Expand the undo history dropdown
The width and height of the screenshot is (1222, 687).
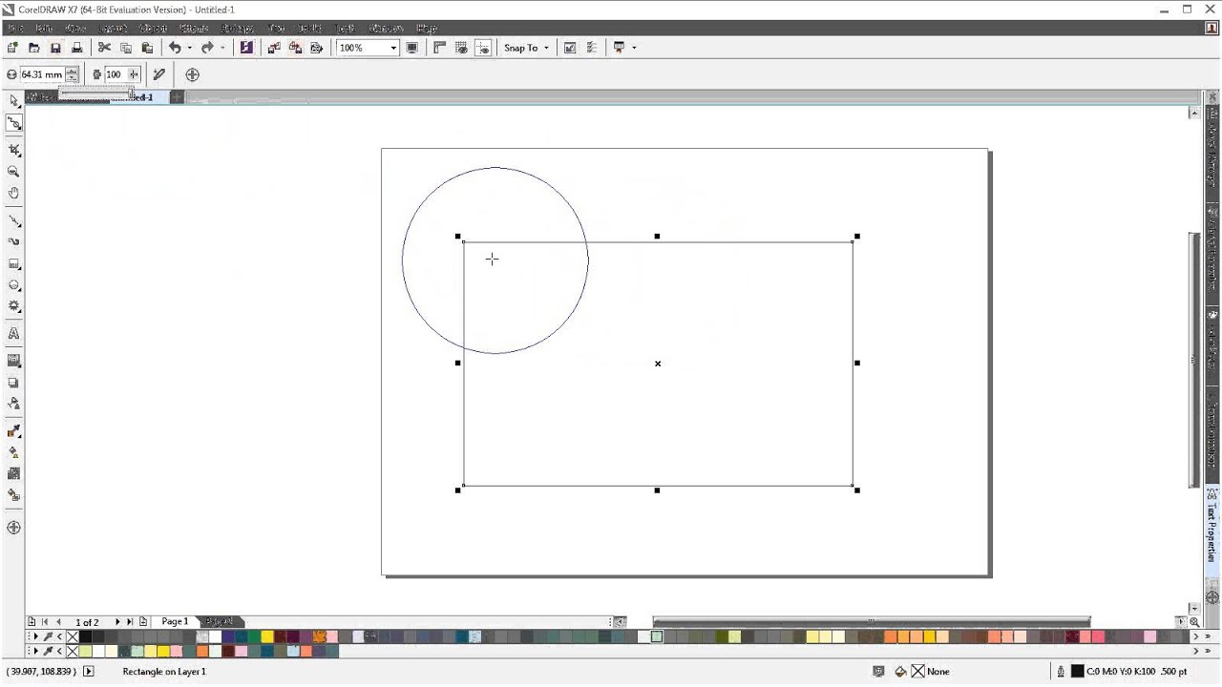pos(190,48)
